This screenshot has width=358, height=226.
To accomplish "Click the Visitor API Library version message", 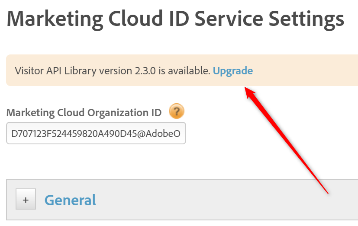I will coord(113,70).
